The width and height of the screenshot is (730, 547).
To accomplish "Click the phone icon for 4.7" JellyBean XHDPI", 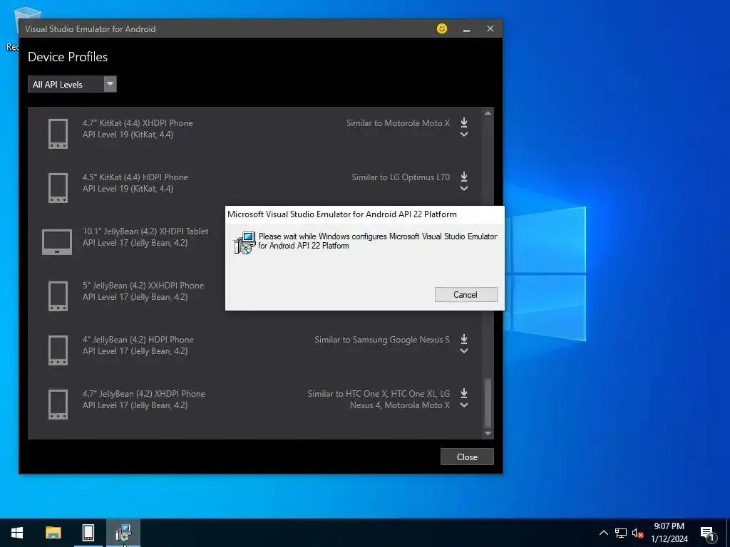I will click(58, 405).
